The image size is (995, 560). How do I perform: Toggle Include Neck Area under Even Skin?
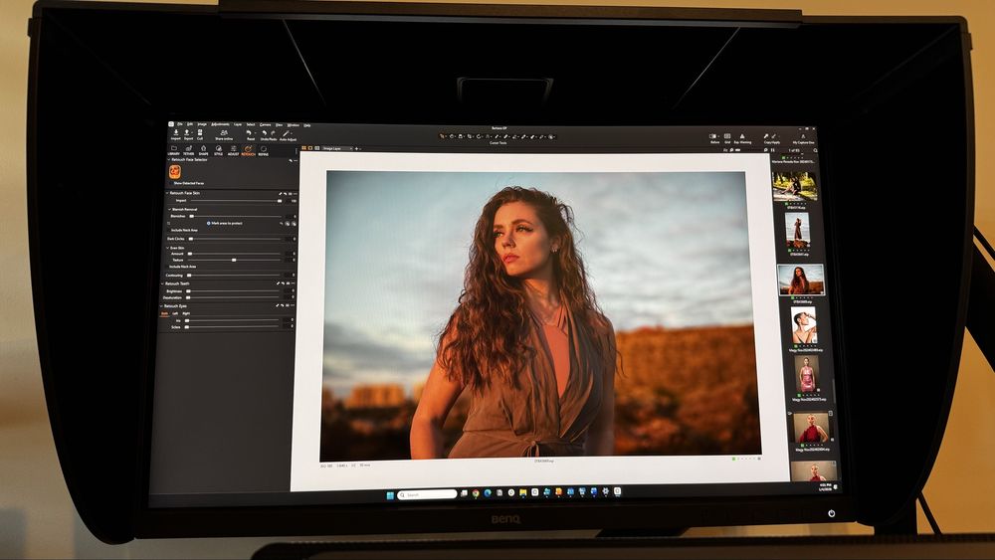[x=167, y=267]
